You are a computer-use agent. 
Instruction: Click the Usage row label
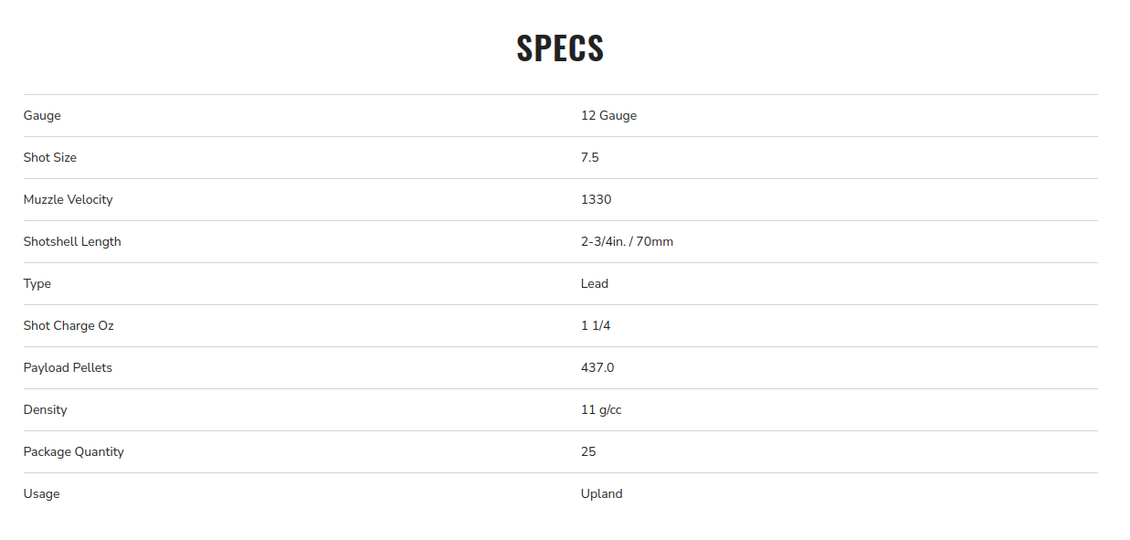[42, 494]
